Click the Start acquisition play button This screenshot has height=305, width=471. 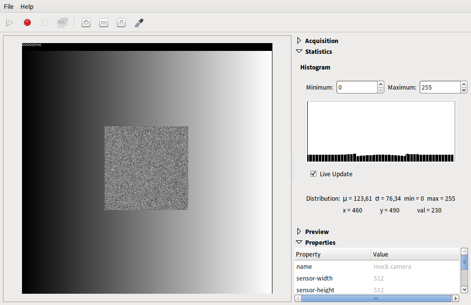(x=9, y=23)
